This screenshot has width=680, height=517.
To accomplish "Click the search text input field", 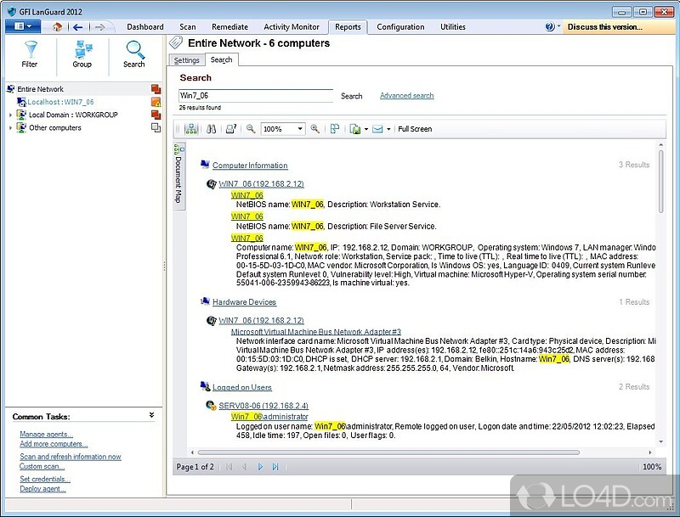I will (x=255, y=96).
